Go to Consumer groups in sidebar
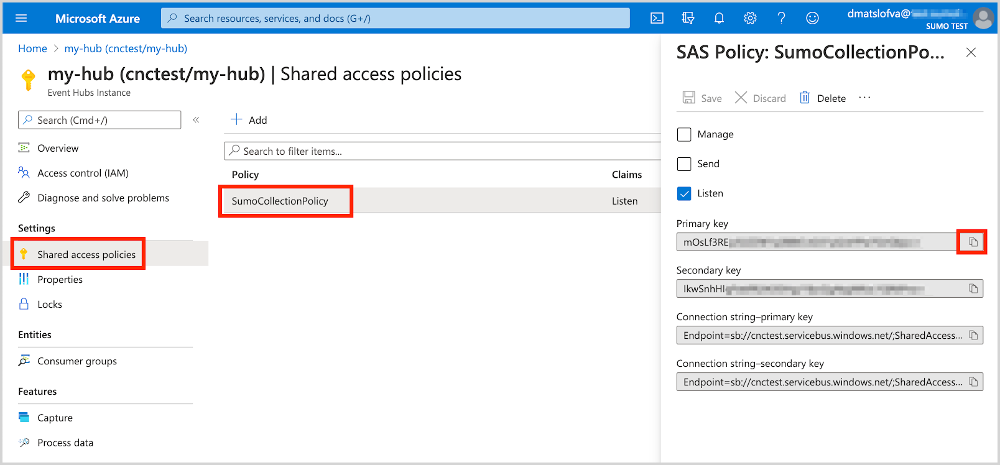This screenshot has height=465, width=1000. 76,361
